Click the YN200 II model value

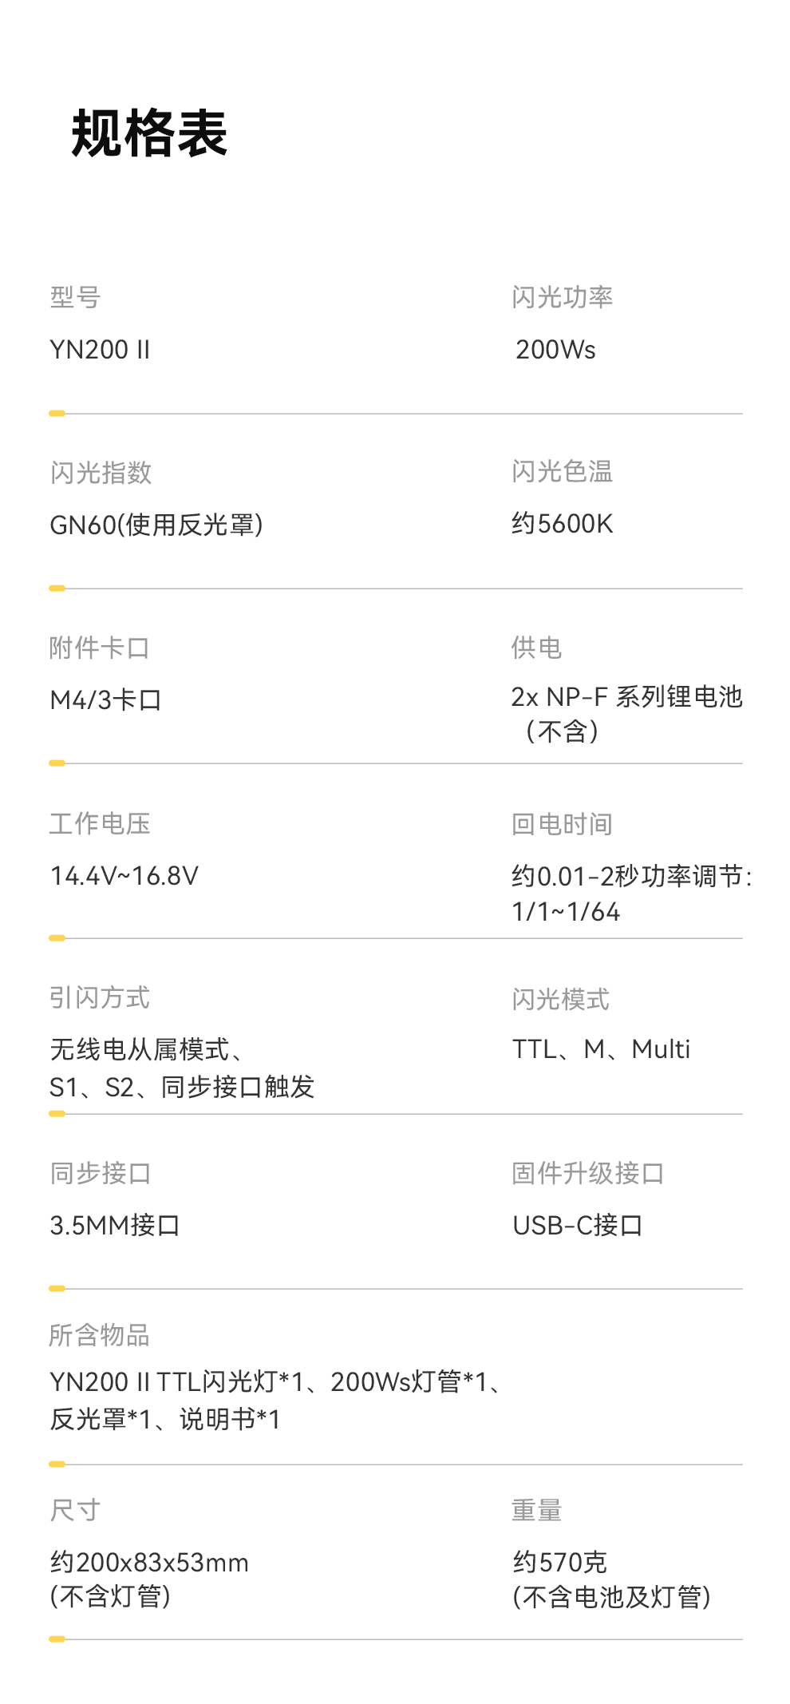click(x=100, y=350)
